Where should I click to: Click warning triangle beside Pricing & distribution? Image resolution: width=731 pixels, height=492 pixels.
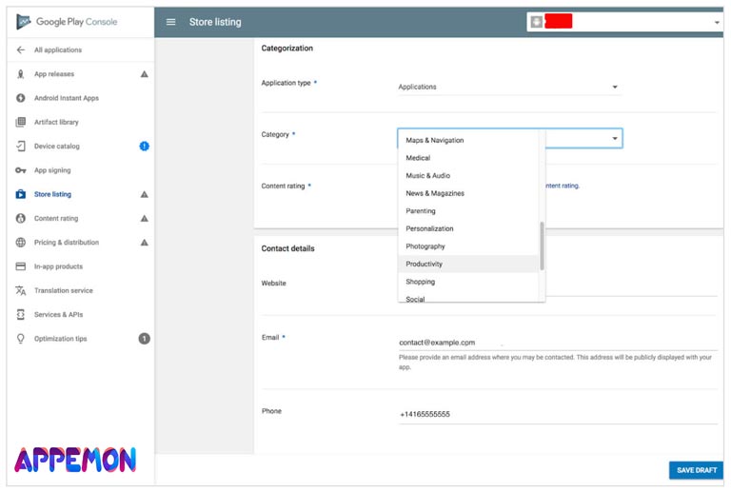click(x=145, y=243)
